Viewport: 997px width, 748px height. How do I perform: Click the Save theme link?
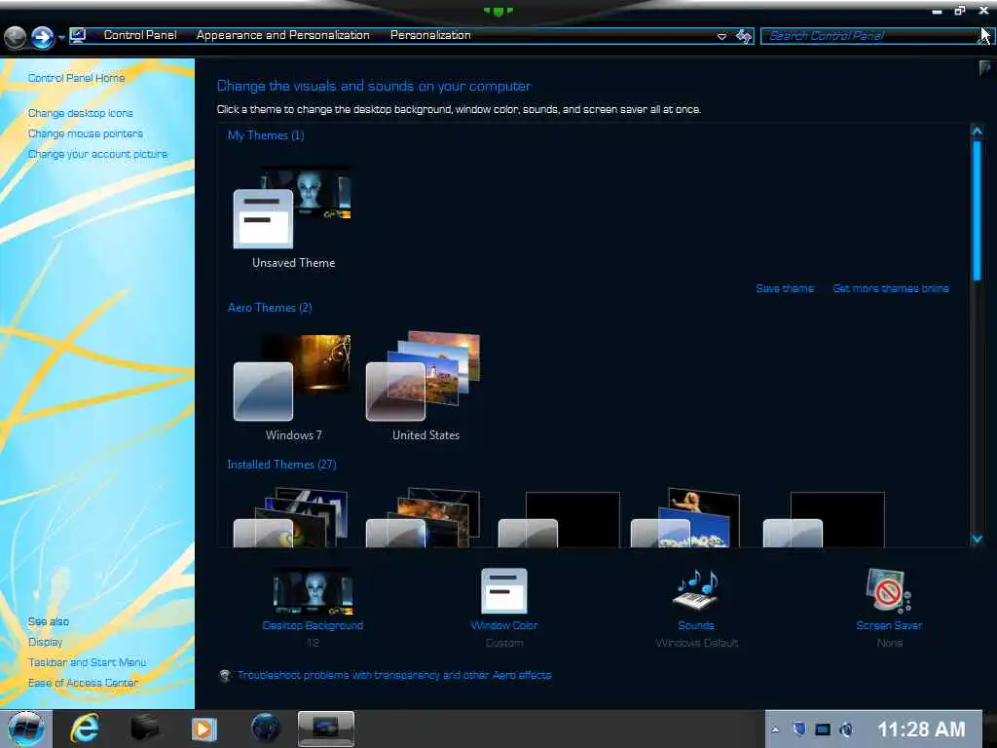(785, 288)
